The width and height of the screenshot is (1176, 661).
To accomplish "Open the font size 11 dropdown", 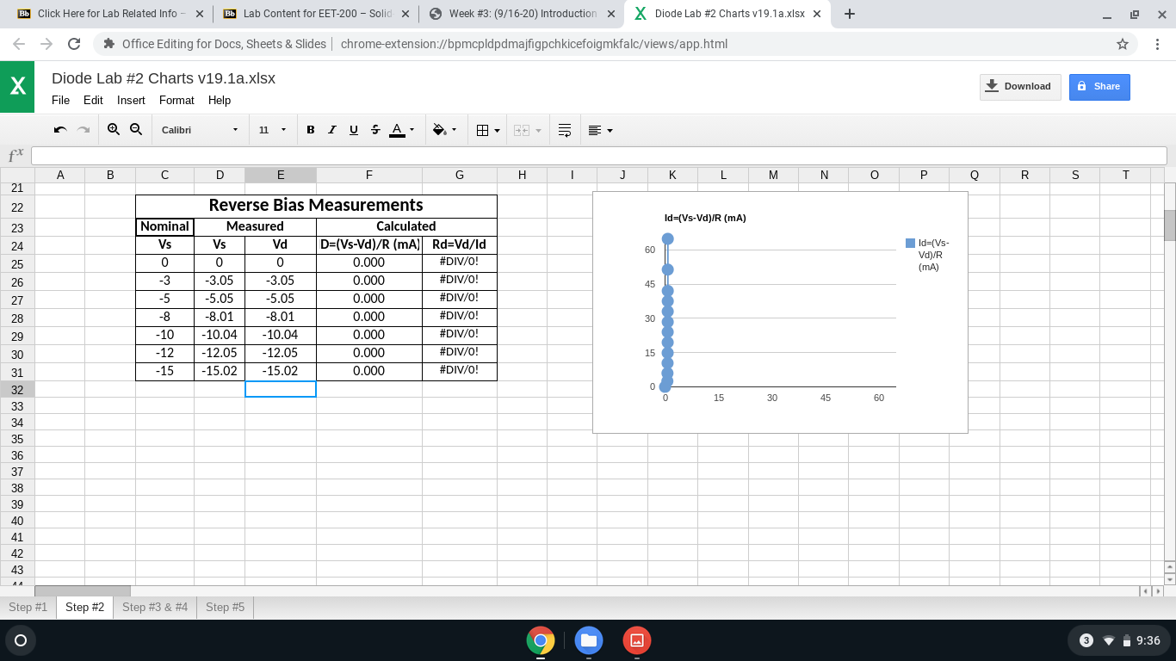I will click(272, 130).
